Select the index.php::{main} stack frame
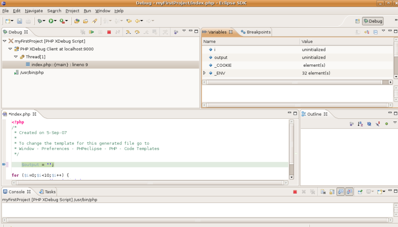The height and width of the screenshot is (227, 398). (x=59, y=65)
